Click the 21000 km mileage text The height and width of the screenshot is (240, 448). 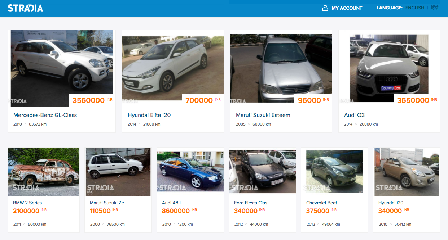151,124
